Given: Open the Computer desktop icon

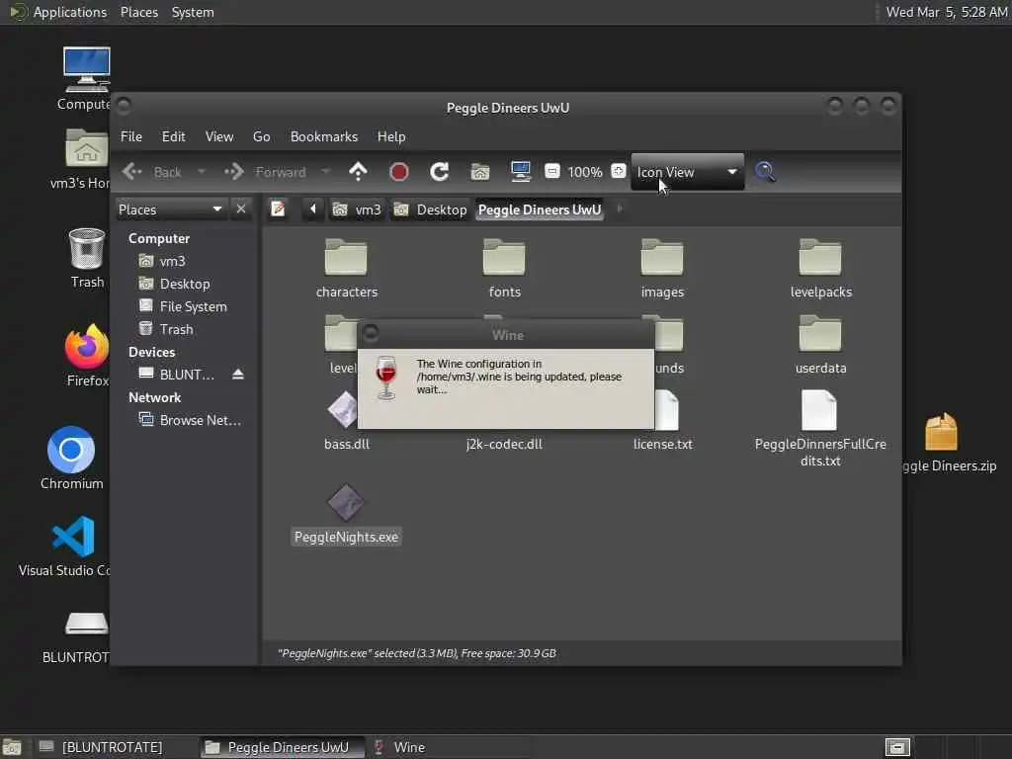Looking at the screenshot, I should point(86,79).
